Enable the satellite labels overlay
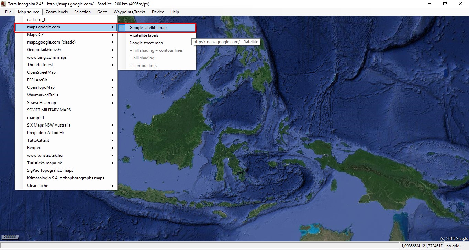Viewport: 469px width, 250px height. pyautogui.click(x=144, y=35)
